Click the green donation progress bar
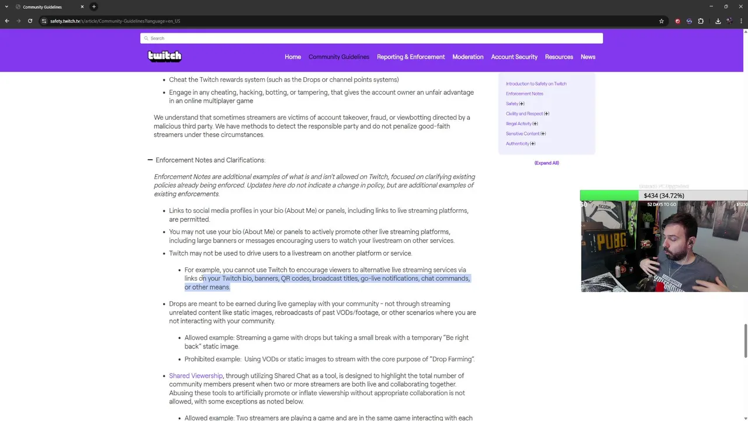748x421 pixels. point(609,195)
